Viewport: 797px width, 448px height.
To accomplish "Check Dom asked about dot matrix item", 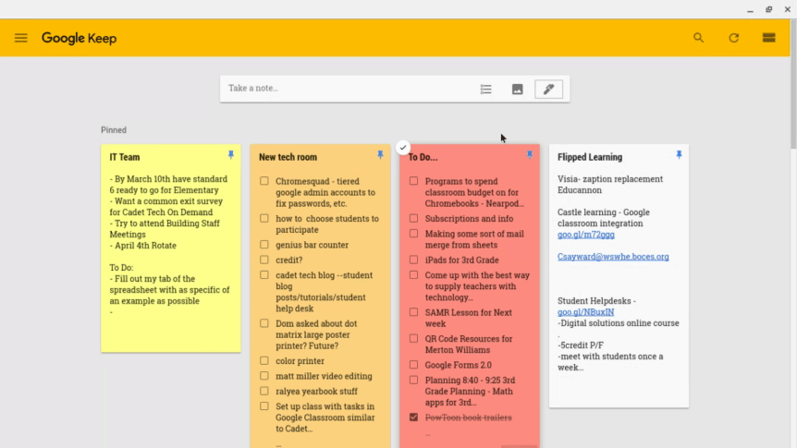I will [x=264, y=323].
